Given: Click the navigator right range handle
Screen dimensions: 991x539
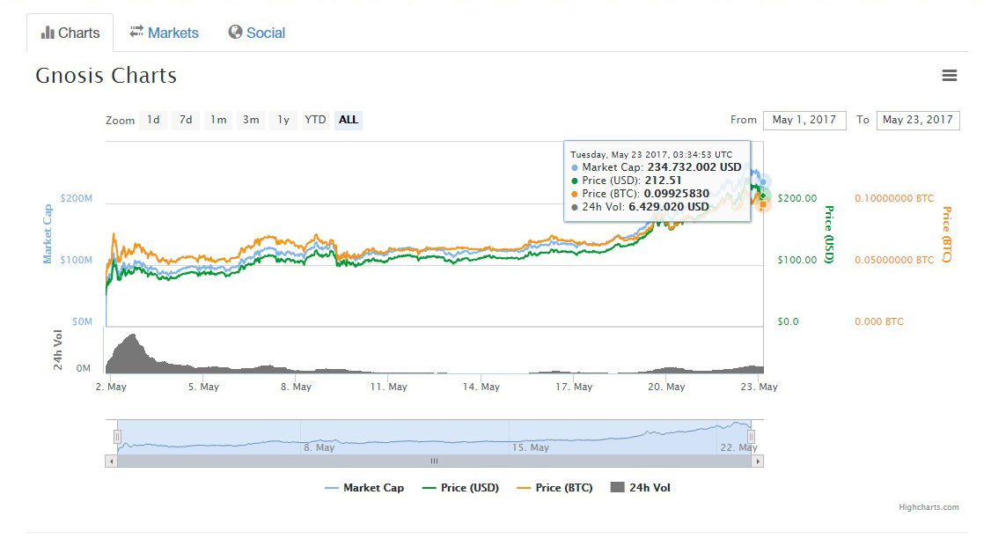Looking at the screenshot, I should [x=751, y=437].
